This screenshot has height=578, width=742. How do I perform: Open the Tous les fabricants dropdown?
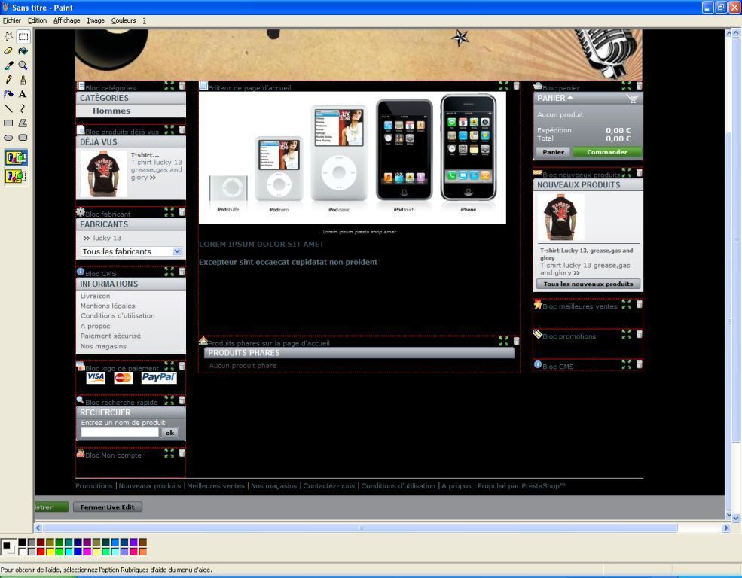tap(177, 251)
